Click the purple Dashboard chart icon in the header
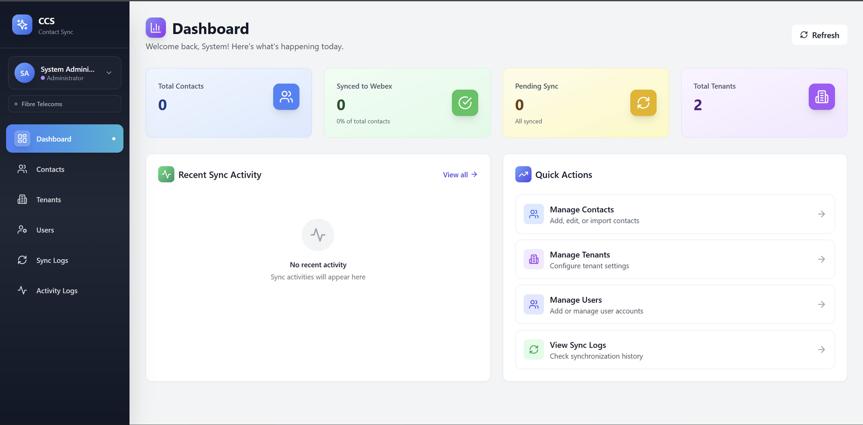This screenshot has height=425, width=863. [x=156, y=27]
